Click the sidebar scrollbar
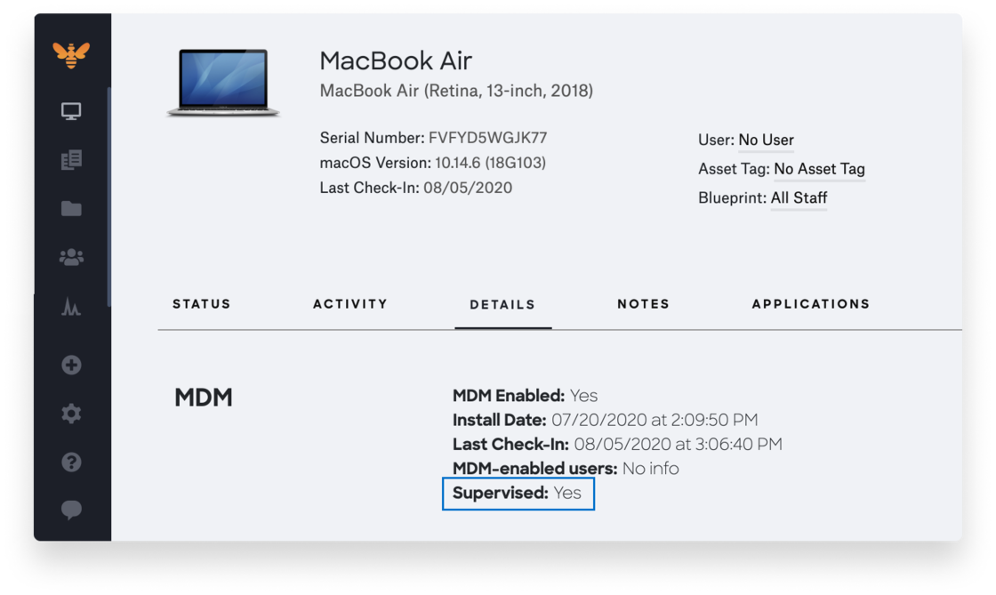996x595 pixels. coord(109,196)
